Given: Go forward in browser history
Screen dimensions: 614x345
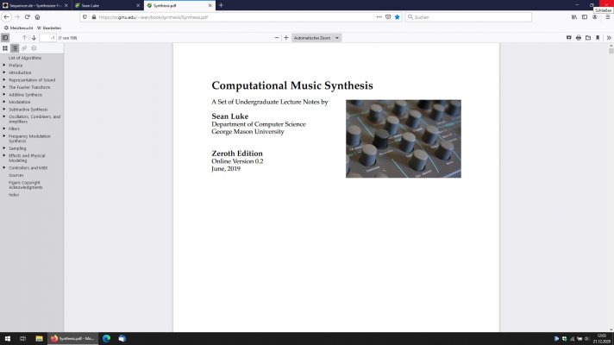Looking at the screenshot, I should (x=17, y=17).
